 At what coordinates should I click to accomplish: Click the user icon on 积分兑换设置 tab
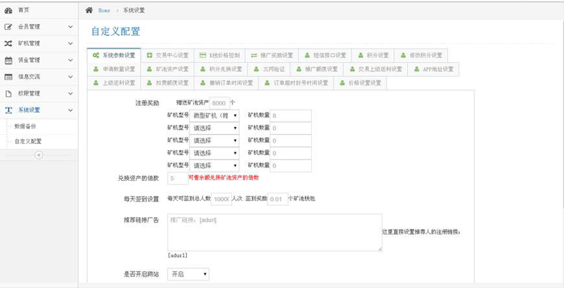[x=203, y=69]
